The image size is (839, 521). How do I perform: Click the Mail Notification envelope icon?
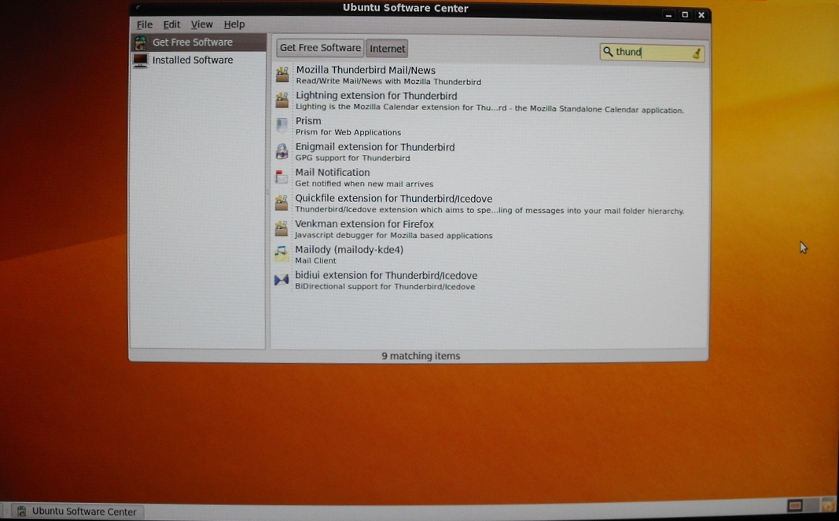pyautogui.click(x=282, y=178)
